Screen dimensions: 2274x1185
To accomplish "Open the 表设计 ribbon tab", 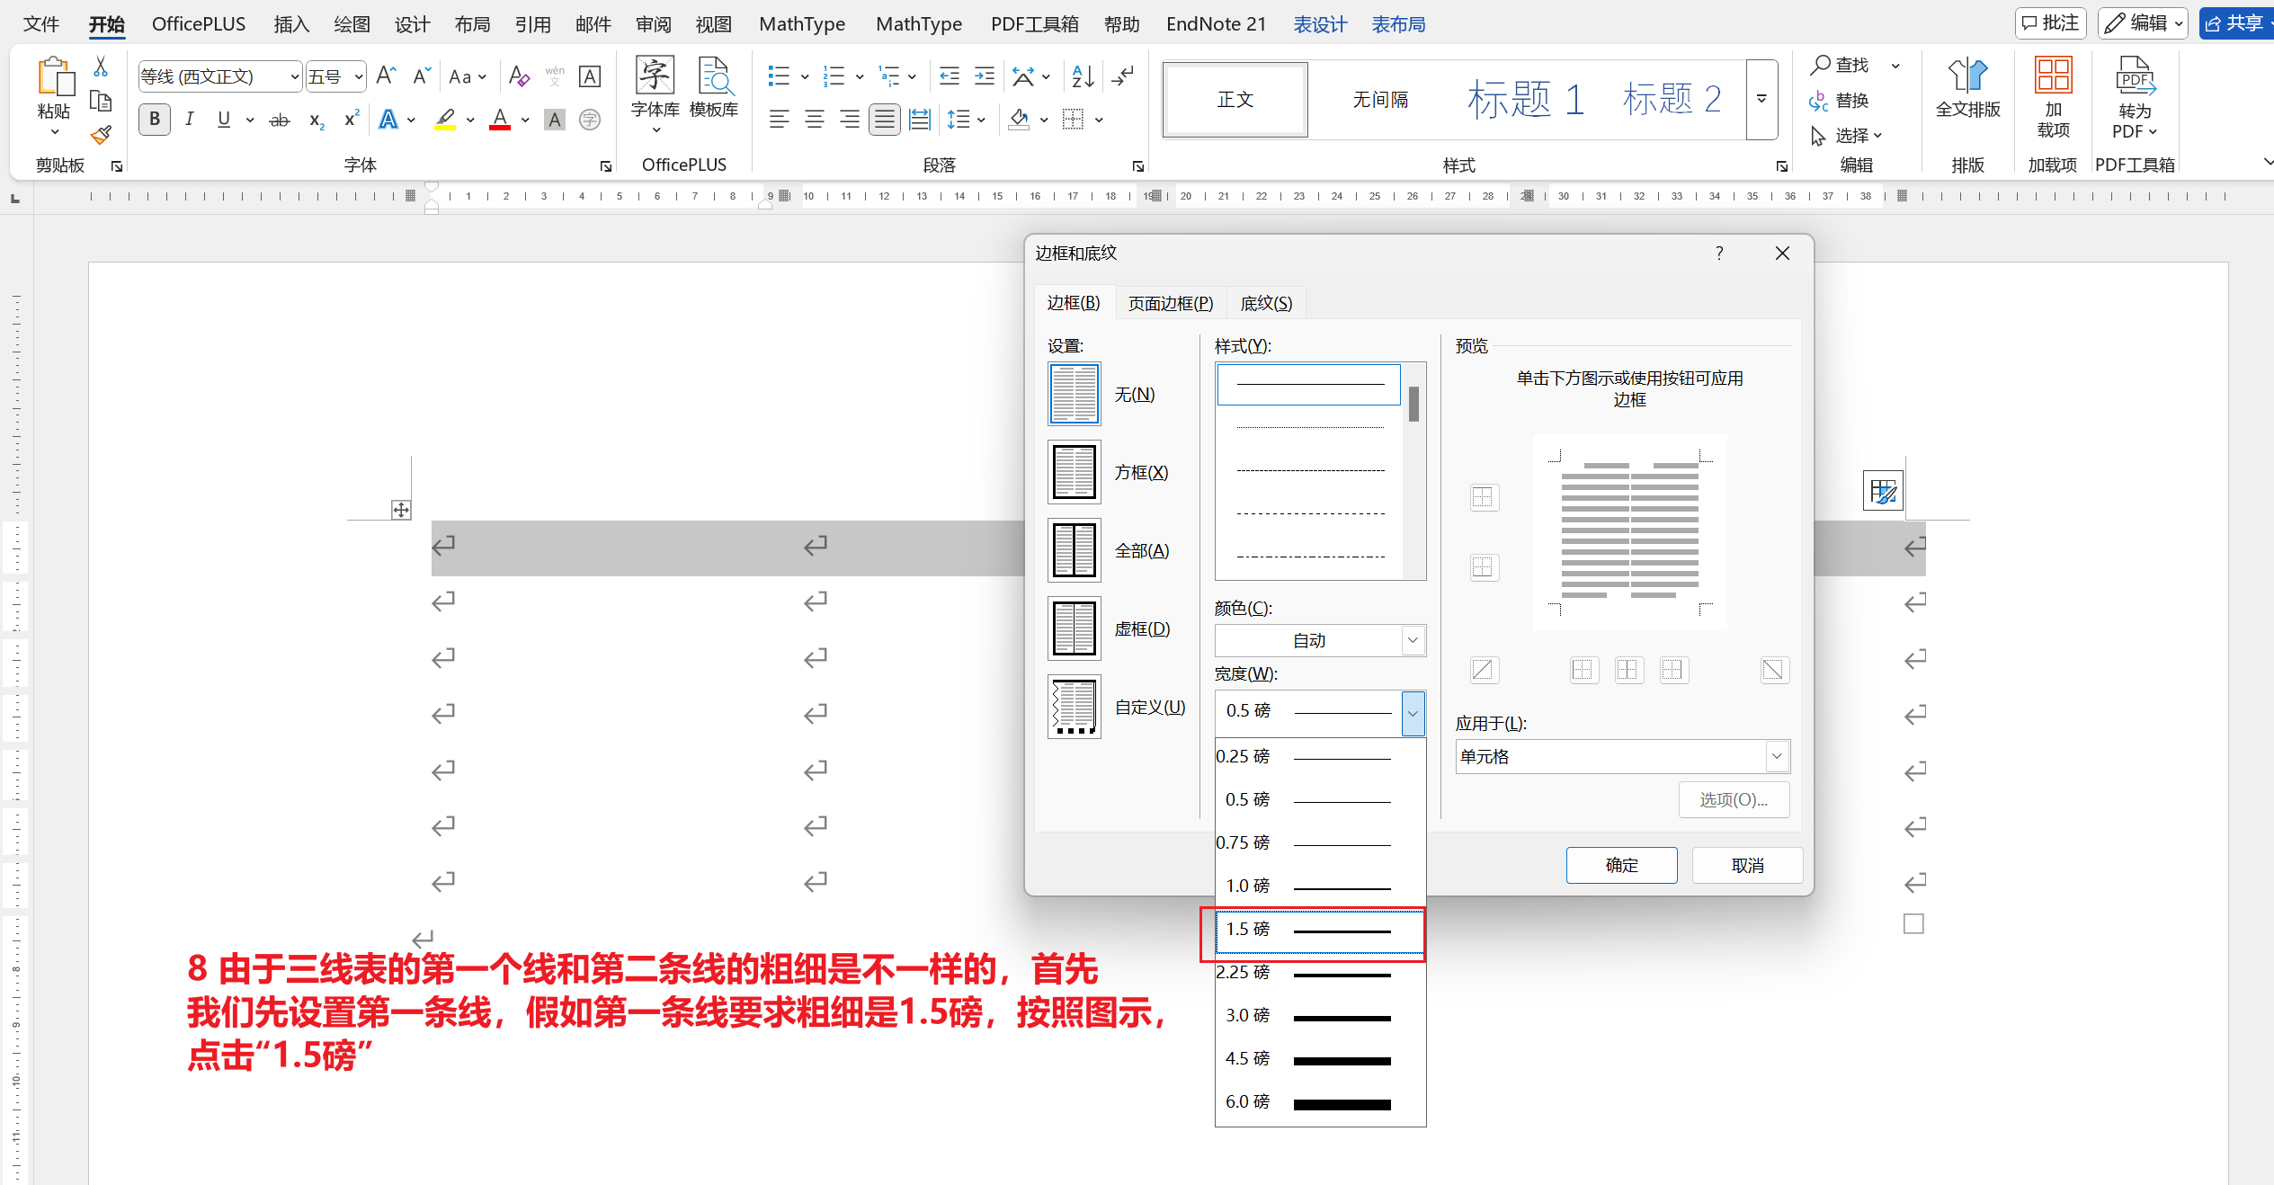I will tap(1319, 24).
